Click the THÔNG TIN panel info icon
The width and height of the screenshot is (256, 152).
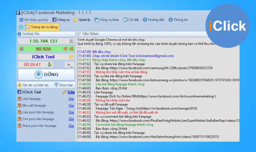19,34
